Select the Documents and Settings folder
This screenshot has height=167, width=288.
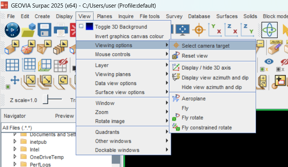coord(53,134)
